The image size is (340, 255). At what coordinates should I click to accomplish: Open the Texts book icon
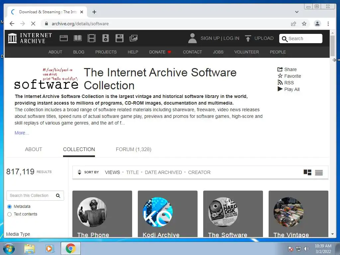(x=78, y=38)
